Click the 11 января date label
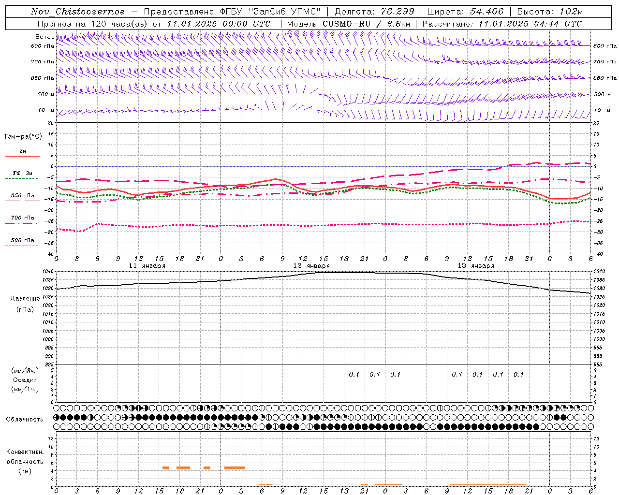Screen dimensions: 619x495 coord(147,266)
